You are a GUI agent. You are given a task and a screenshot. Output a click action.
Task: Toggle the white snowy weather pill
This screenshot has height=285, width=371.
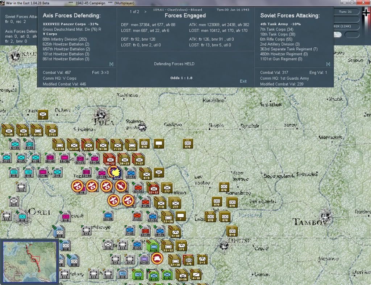click(x=338, y=34)
